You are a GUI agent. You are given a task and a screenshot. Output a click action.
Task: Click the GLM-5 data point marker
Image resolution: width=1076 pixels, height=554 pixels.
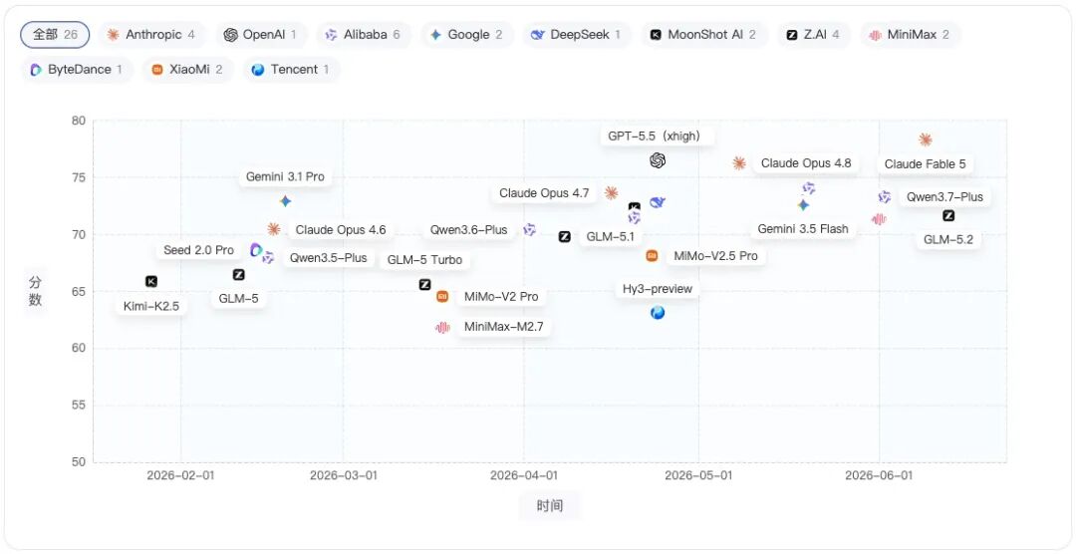click(239, 275)
